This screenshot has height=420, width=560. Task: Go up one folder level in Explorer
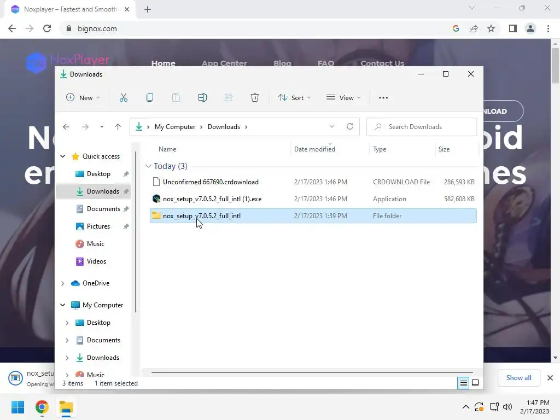coord(118,127)
